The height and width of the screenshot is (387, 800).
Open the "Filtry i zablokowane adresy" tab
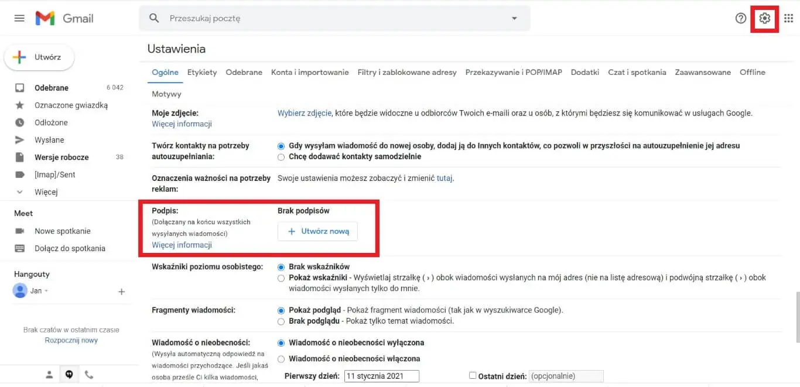[x=407, y=72]
